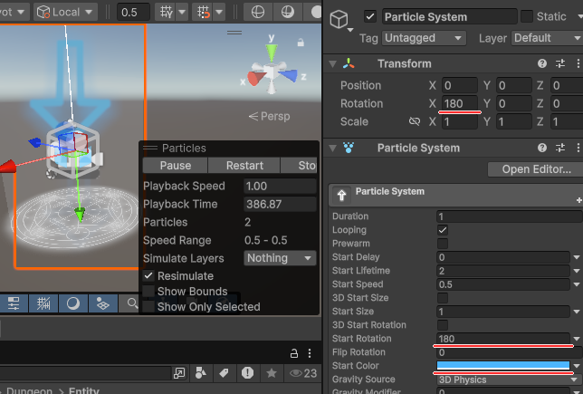Click the grid snapping icon in scene toolbar

(167, 13)
